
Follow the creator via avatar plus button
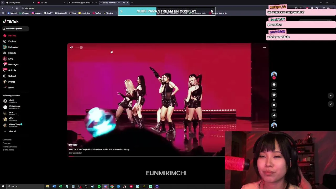point(274,78)
